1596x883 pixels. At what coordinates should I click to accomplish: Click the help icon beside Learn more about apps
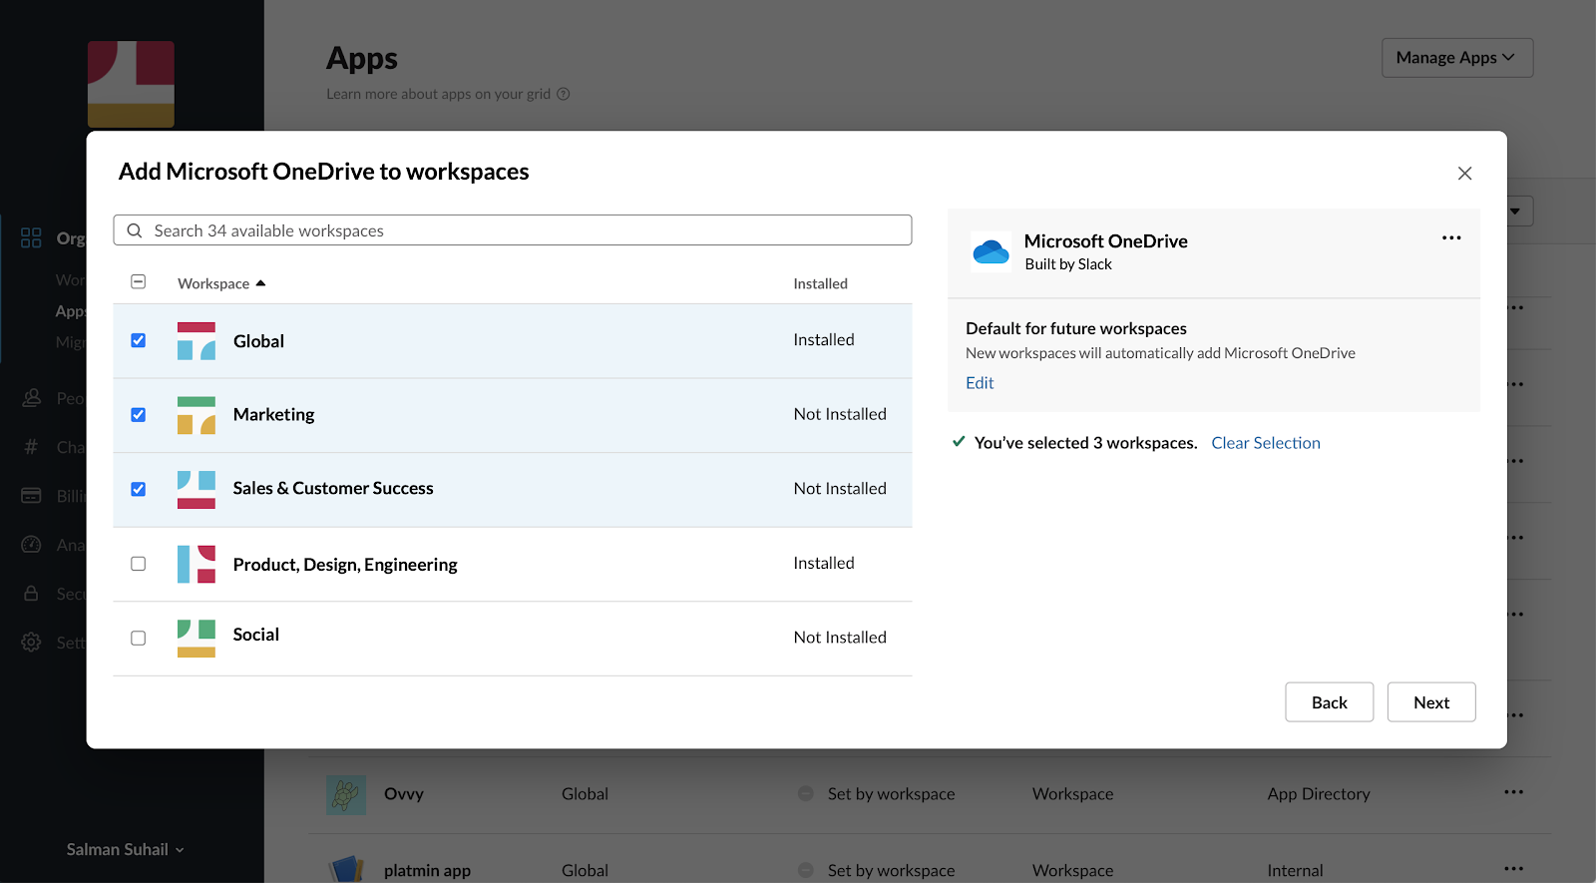pos(563,94)
